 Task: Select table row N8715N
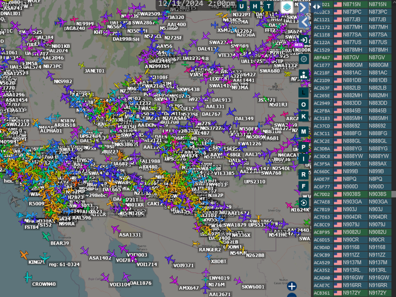pyautogui.click(x=352, y=4)
